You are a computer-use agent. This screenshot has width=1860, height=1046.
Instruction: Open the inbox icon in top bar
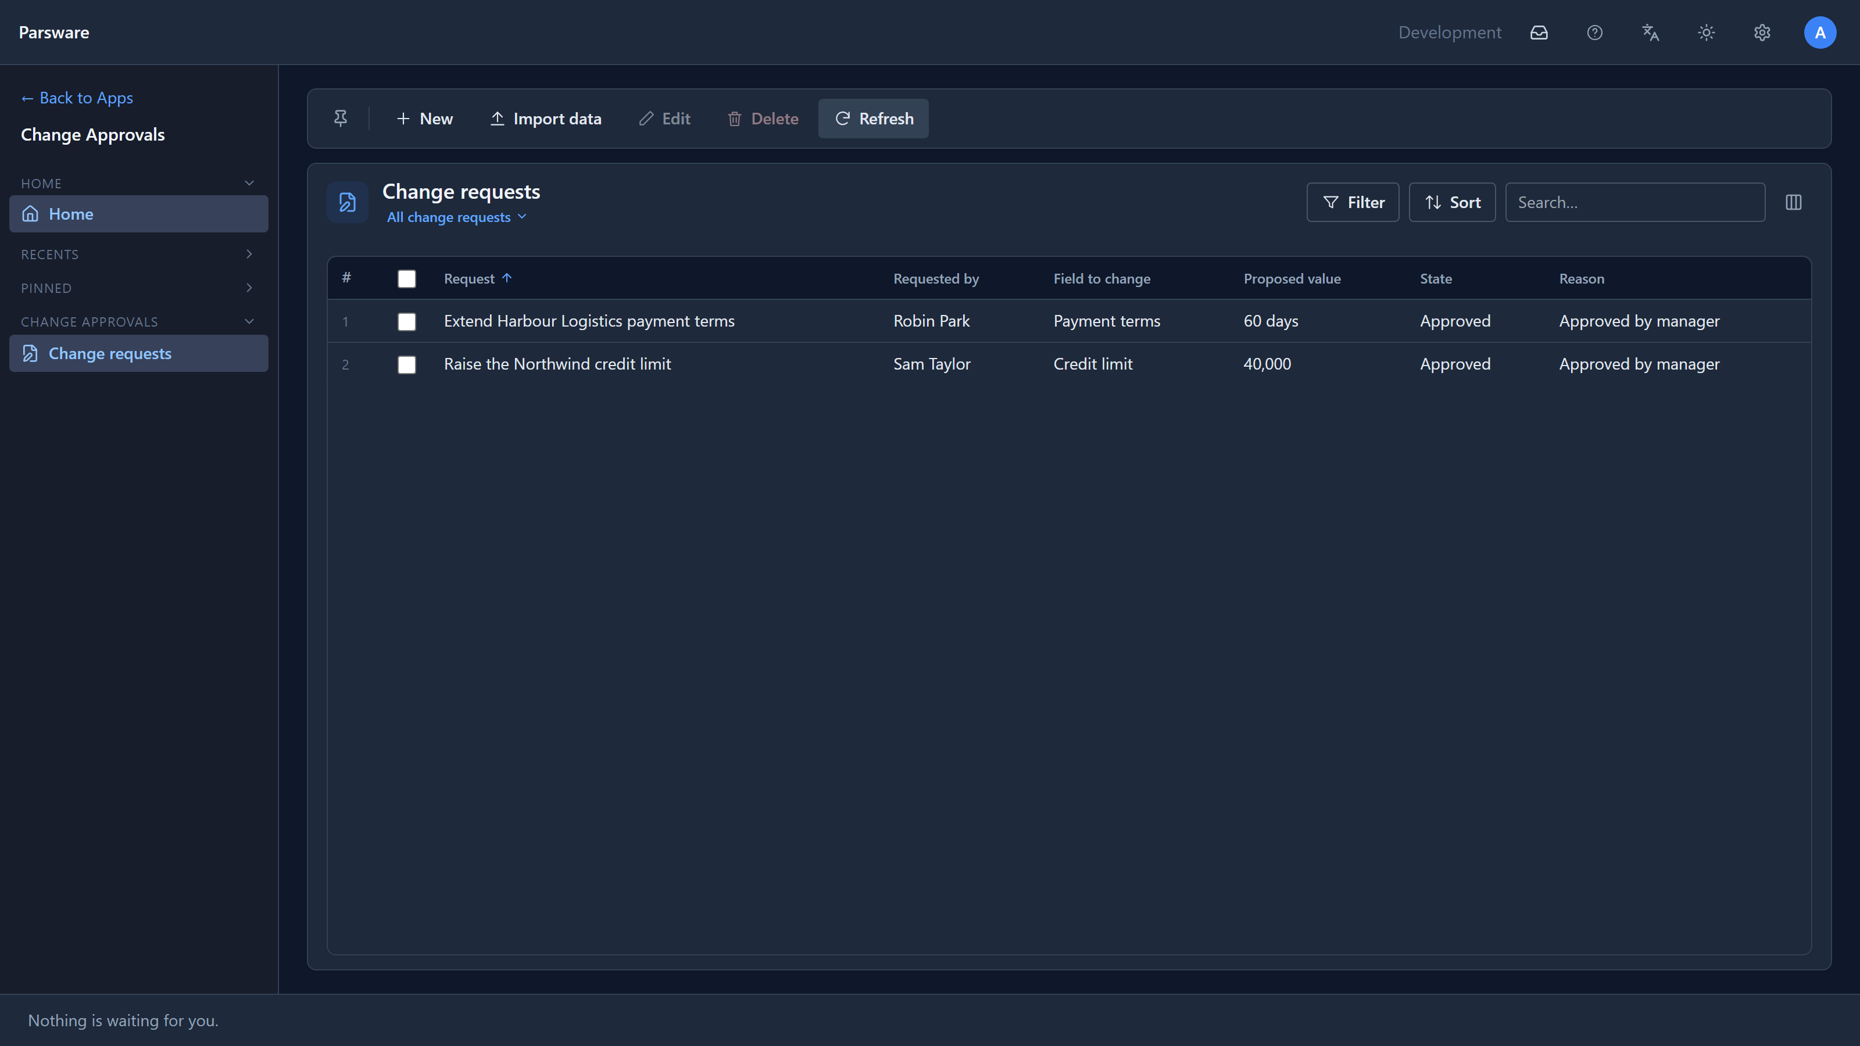click(1539, 33)
